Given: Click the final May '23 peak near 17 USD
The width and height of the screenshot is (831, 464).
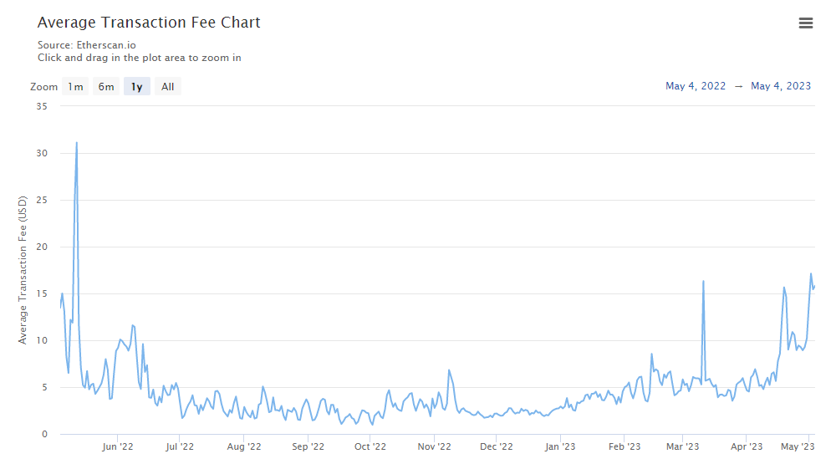Looking at the screenshot, I should pos(810,274).
